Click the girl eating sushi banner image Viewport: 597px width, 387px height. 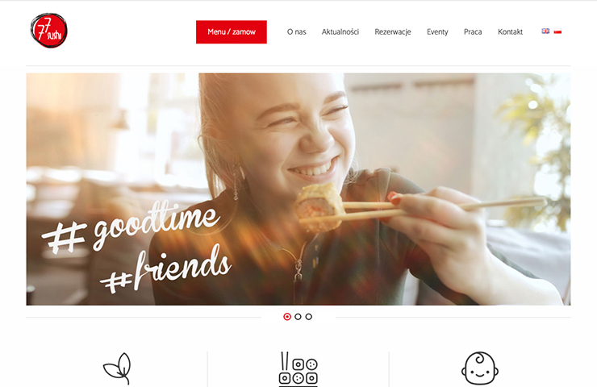click(x=298, y=189)
